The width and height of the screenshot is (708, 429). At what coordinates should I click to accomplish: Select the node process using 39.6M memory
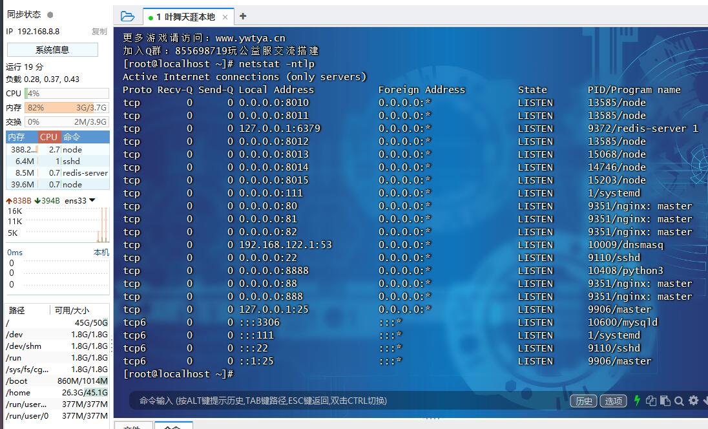[x=57, y=185]
